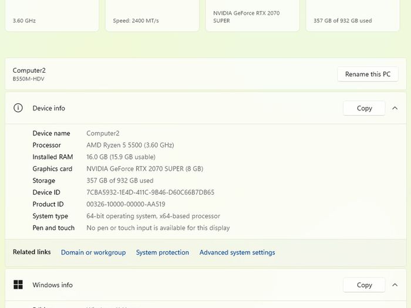
Task: Copy the Windows info details
Action: click(364, 285)
